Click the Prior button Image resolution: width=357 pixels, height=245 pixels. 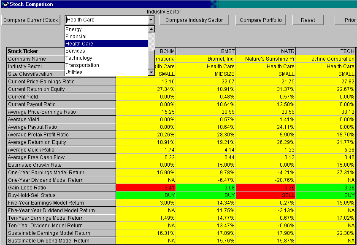coord(346,20)
